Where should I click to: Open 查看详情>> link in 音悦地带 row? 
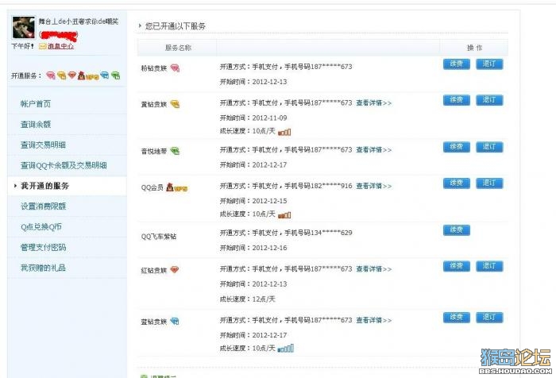374,150
